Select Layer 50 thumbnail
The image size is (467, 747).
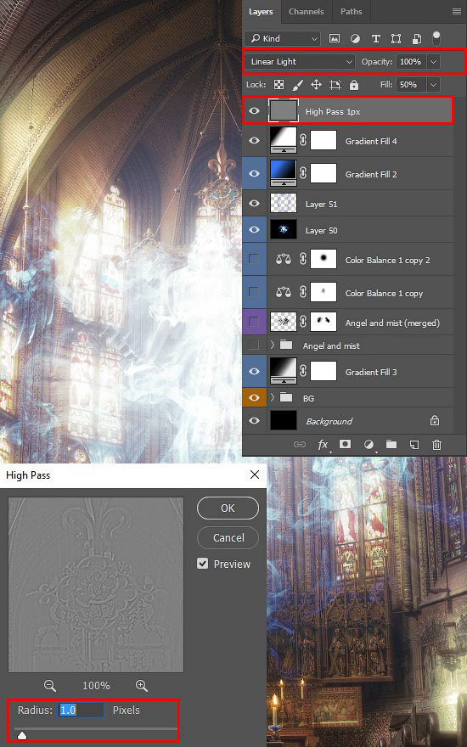283,230
